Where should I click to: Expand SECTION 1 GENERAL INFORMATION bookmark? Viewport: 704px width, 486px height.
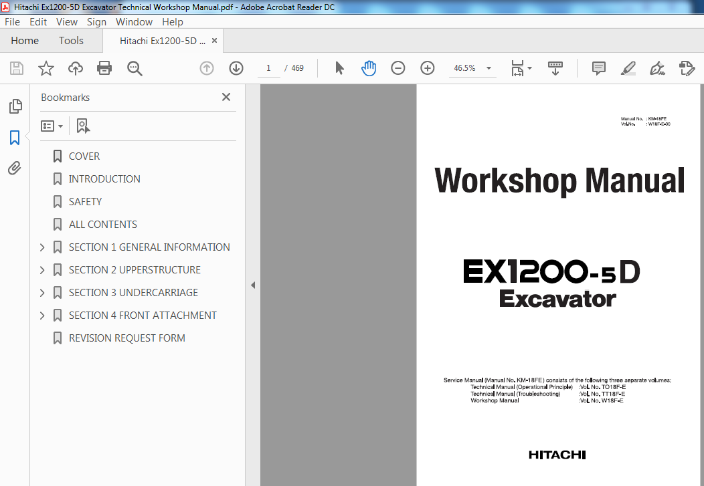coord(42,247)
